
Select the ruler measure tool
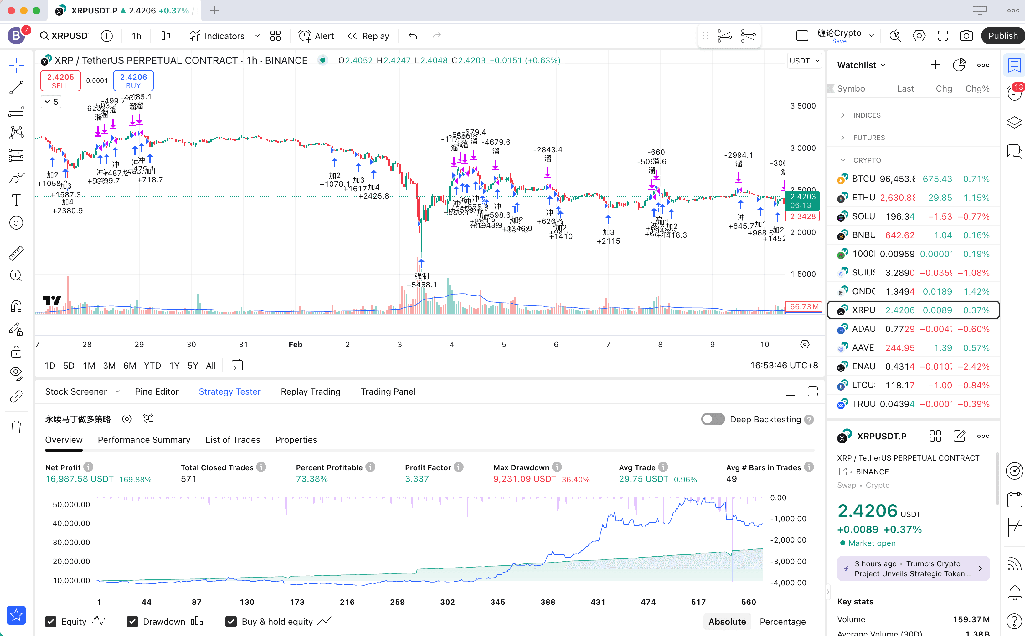[16, 253]
